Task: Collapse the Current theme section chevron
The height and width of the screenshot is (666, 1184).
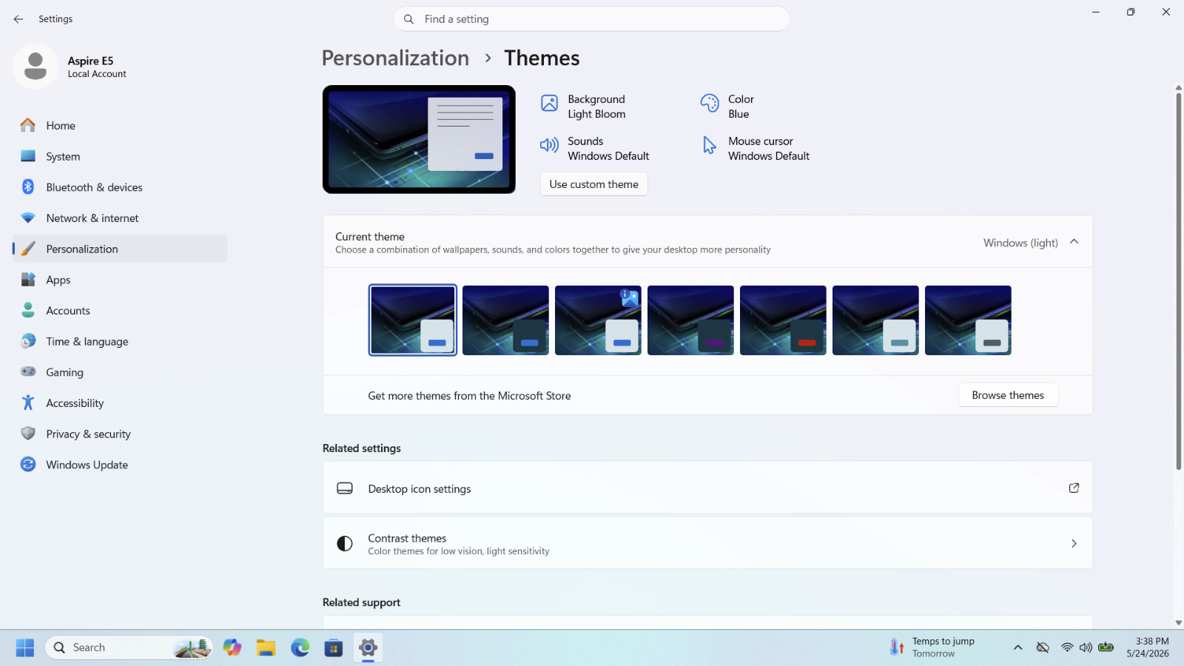Action: (1074, 242)
